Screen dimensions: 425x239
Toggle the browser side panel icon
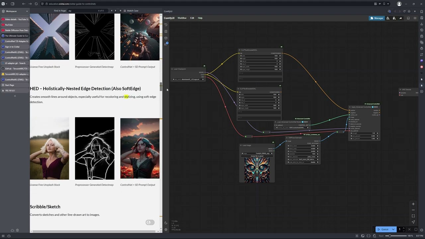coord(12,4)
